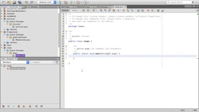This screenshot has height=112, width=199.
Task: Open the <empty> filter combo box
Action: coord(42,62)
